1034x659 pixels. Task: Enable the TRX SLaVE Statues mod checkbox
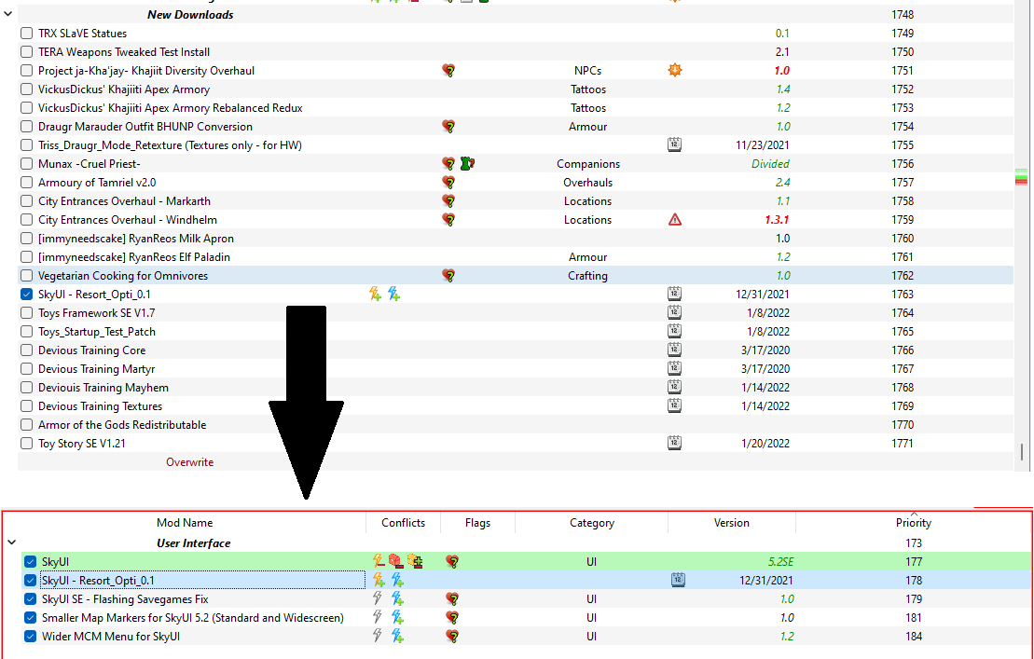(26, 33)
